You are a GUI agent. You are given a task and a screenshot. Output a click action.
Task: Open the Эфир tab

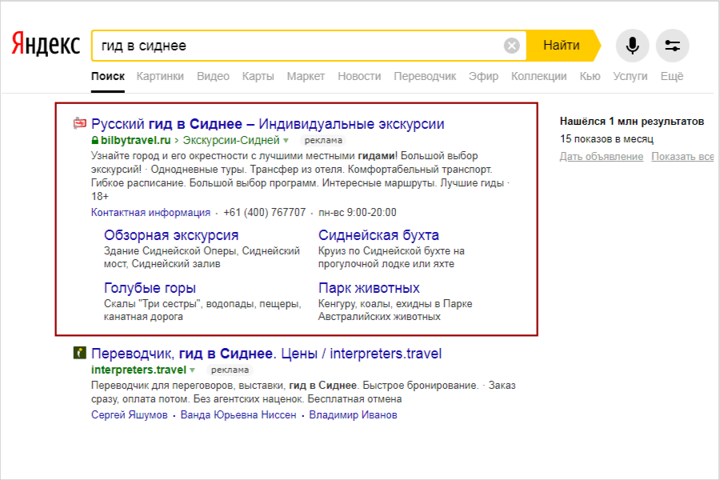(483, 76)
